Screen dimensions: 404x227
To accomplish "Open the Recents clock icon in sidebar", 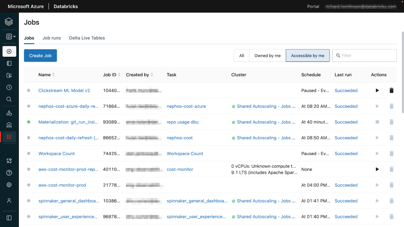I will pyautogui.click(x=9, y=87).
